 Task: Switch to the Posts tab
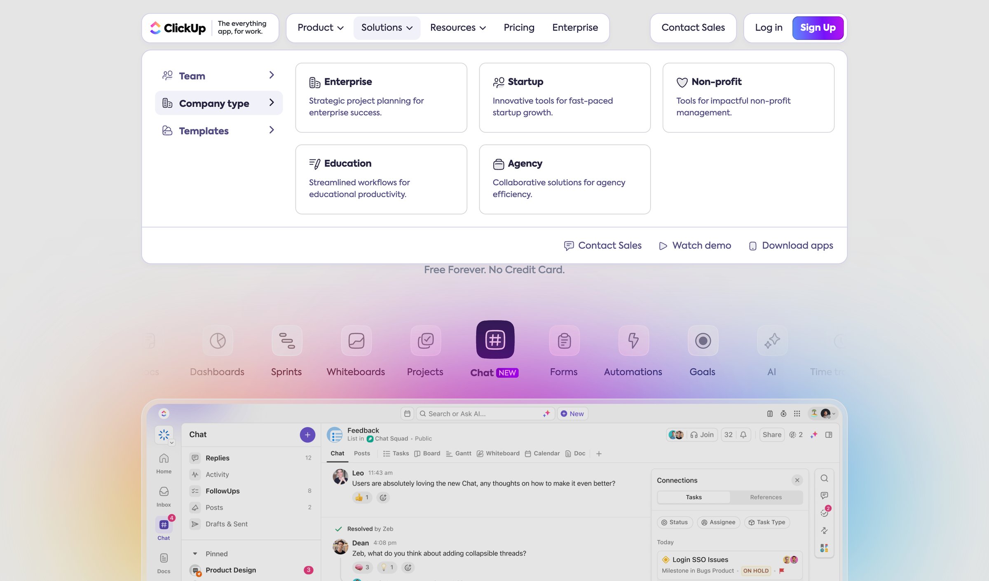coord(362,453)
